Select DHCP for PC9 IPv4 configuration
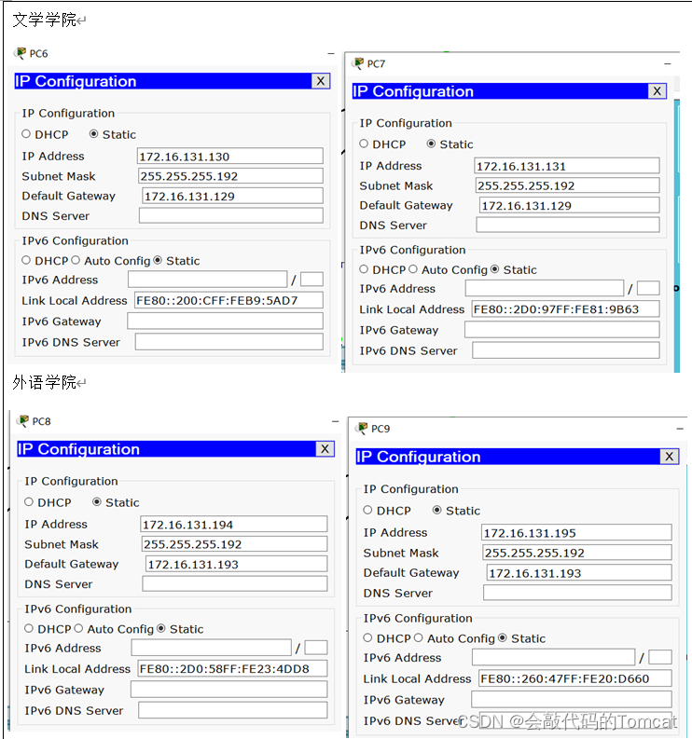The height and width of the screenshot is (739, 692). [368, 510]
